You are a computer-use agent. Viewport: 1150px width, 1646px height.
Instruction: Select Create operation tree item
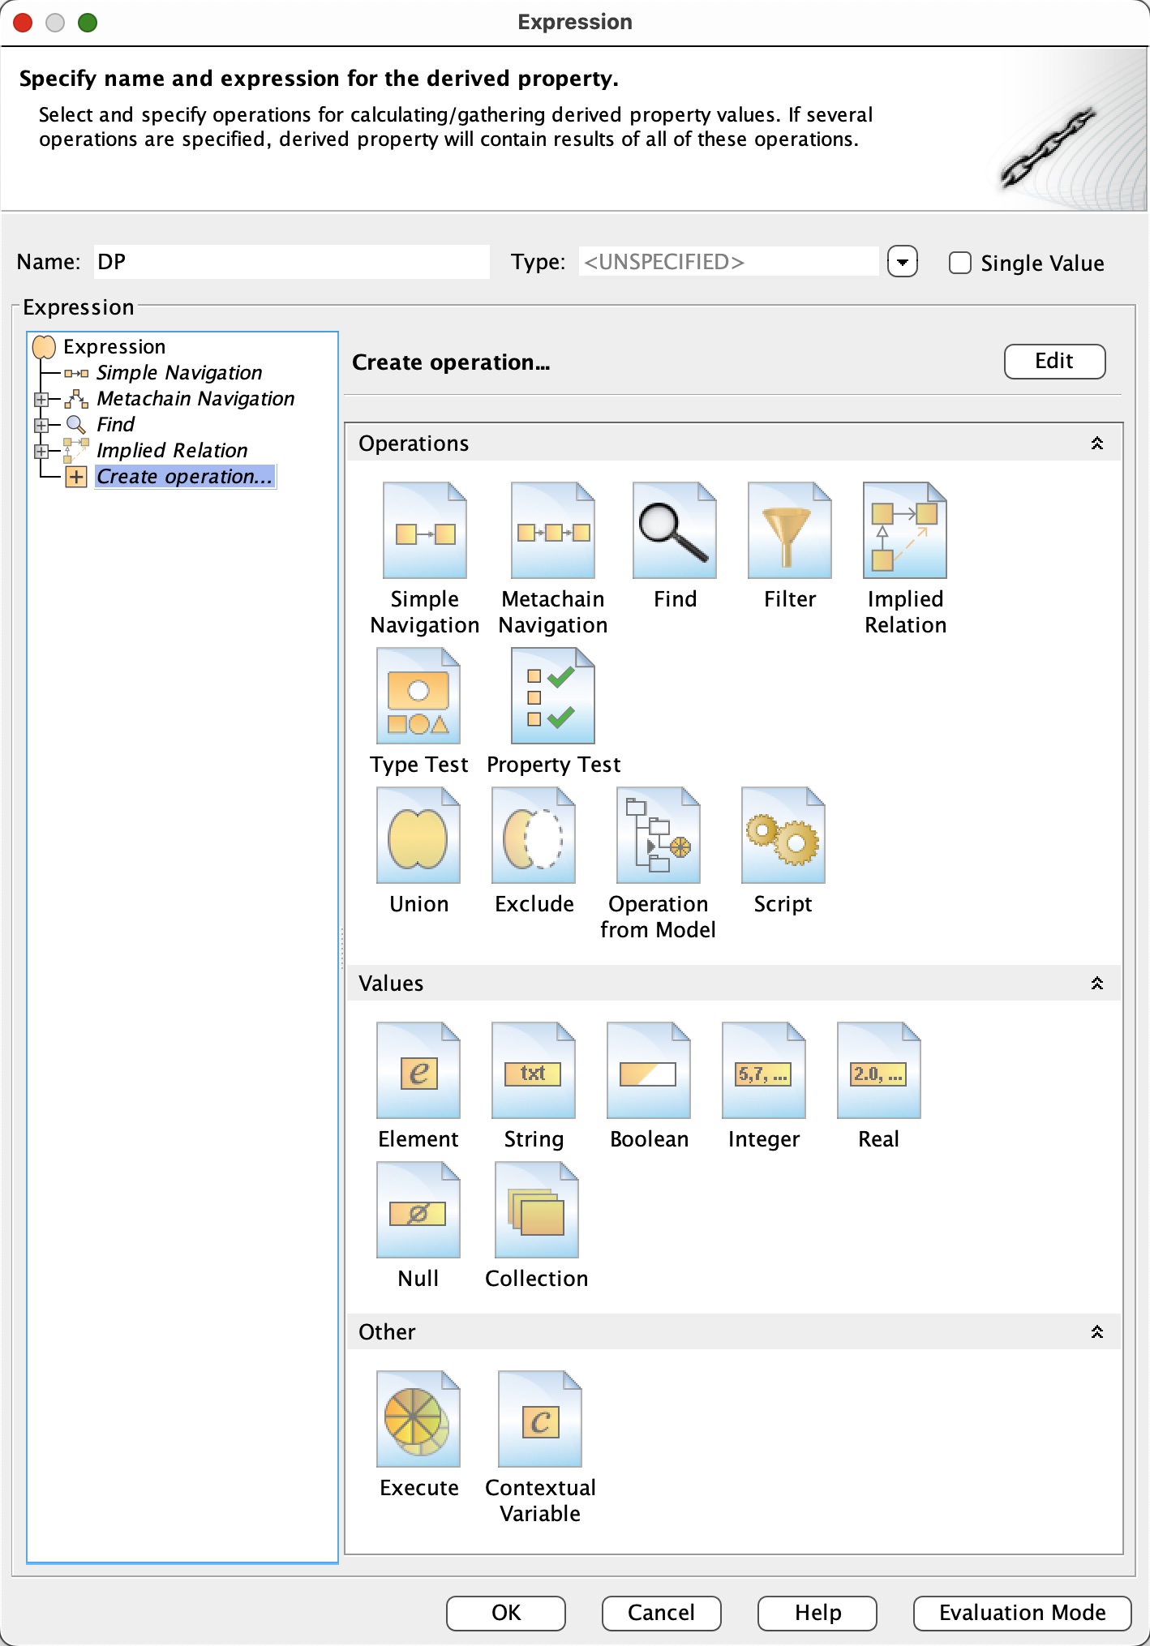[184, 477]
